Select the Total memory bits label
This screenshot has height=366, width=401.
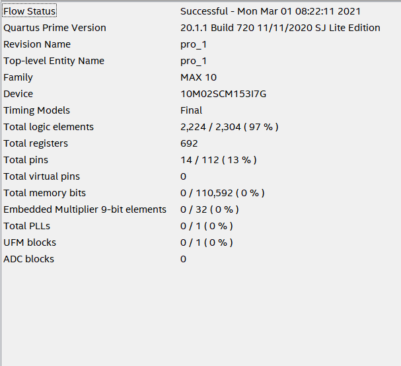pyautogui.click(x=45, y=193)
